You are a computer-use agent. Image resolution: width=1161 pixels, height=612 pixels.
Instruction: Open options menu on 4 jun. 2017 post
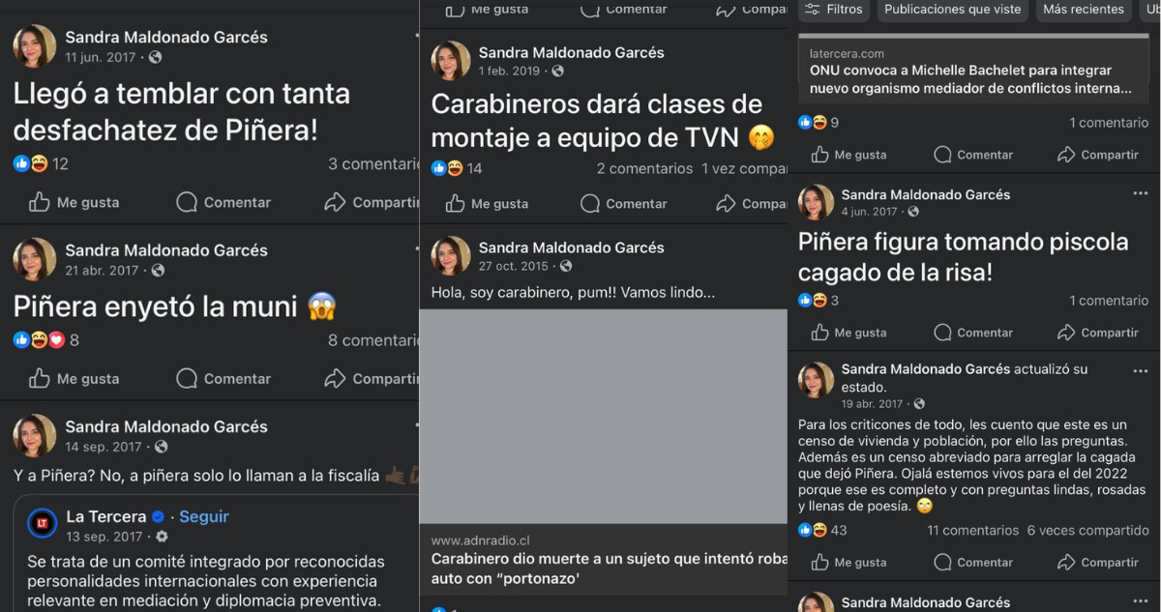pyautogui.click(x=1141, y=194)
